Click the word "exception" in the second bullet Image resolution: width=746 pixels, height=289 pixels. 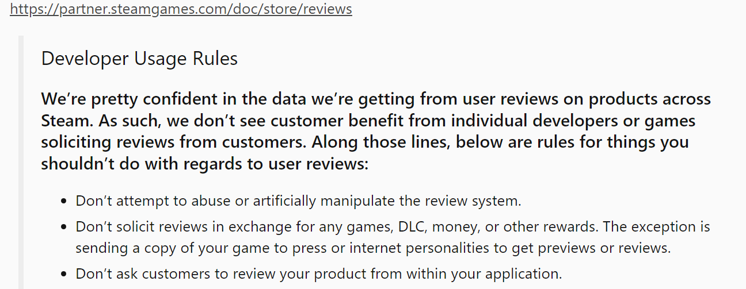pos(661,227)
